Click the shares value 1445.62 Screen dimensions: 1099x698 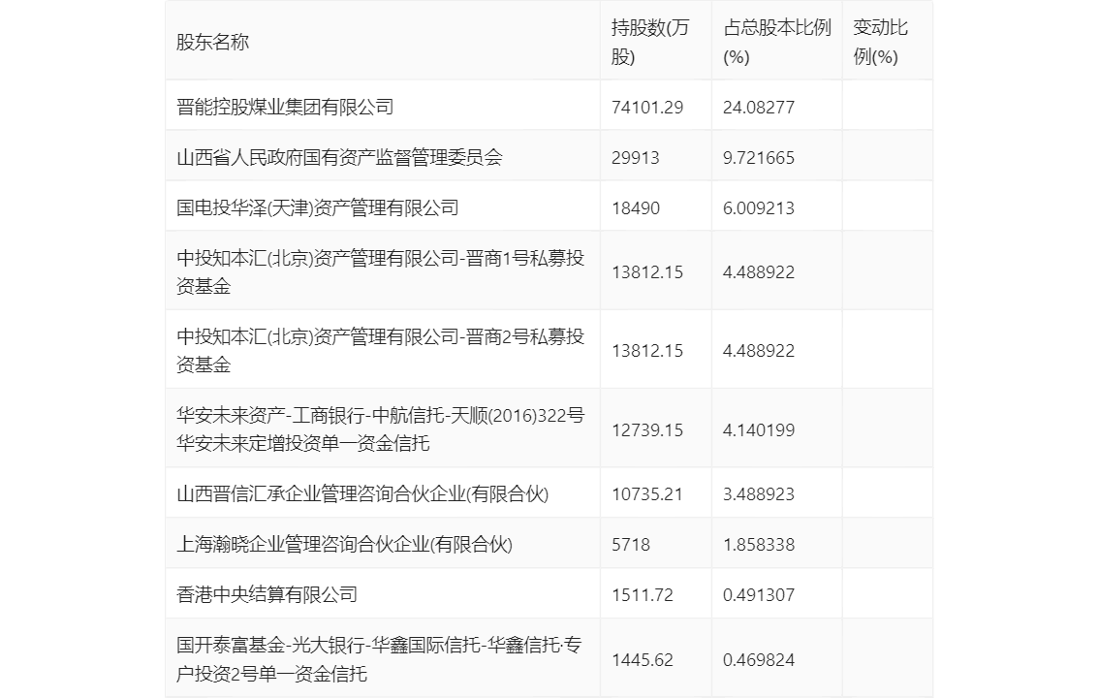(642, 660)
